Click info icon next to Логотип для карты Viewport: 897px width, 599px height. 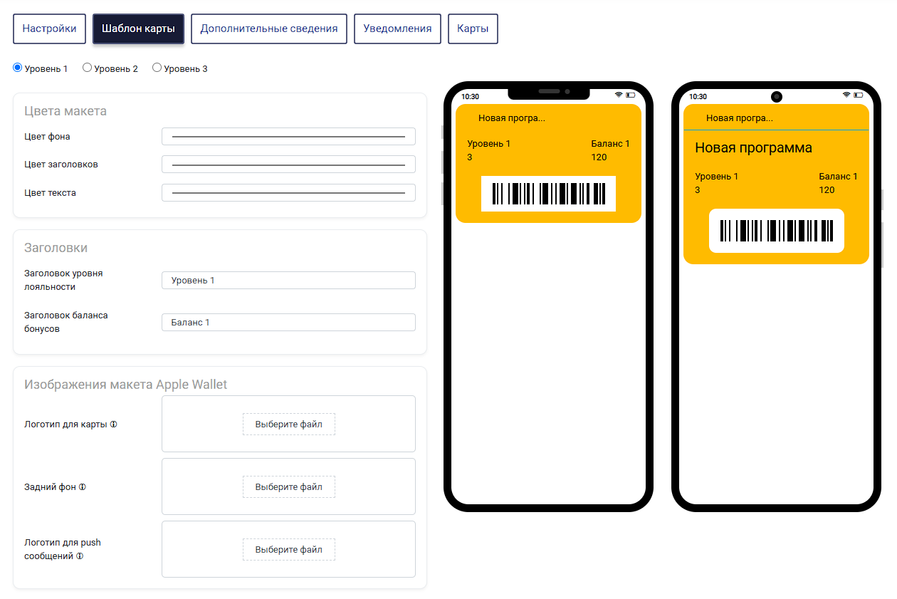coord(113,424)
